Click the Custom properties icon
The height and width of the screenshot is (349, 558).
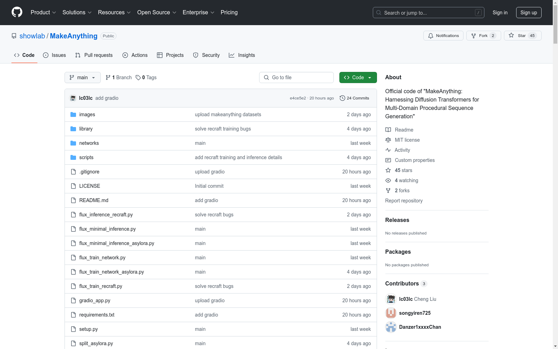388,160
